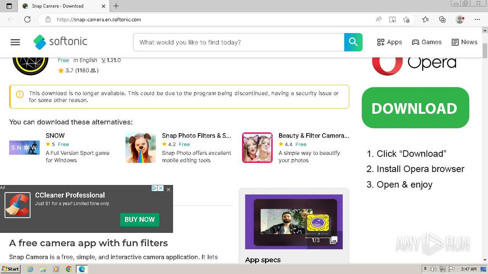Image resolution: width=488 pixels, height=274 pixels.
Task: Click the Softonic logo
Action: pos(60,42)
